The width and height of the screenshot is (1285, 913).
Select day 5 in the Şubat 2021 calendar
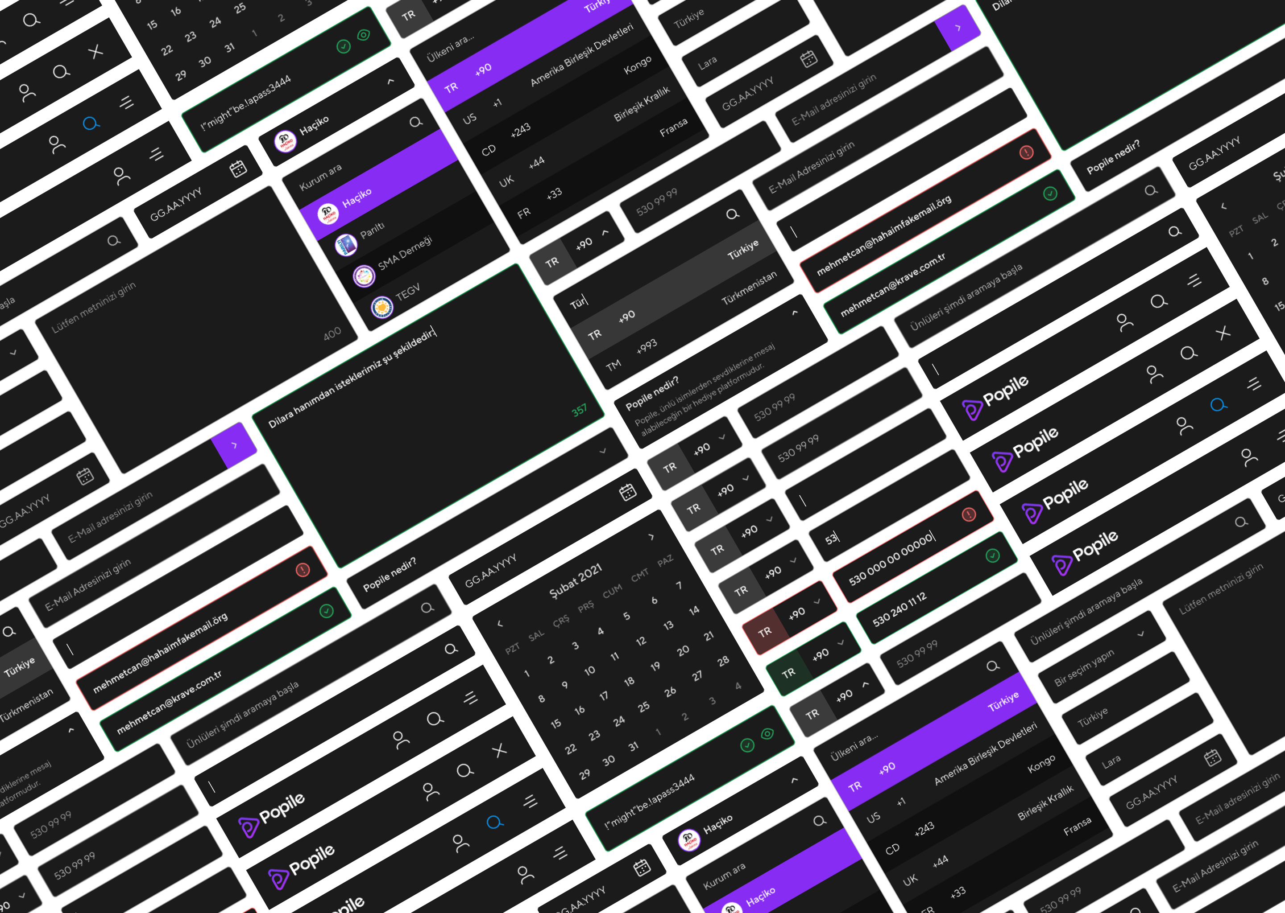tap(626, 616)
